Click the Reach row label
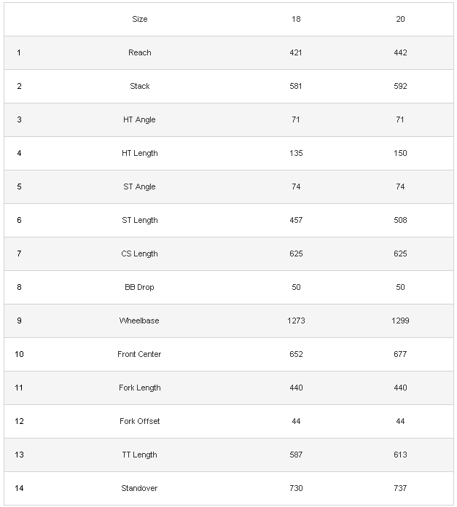The height and width of the screenshot is (507, 457). (x=140, y=52)
